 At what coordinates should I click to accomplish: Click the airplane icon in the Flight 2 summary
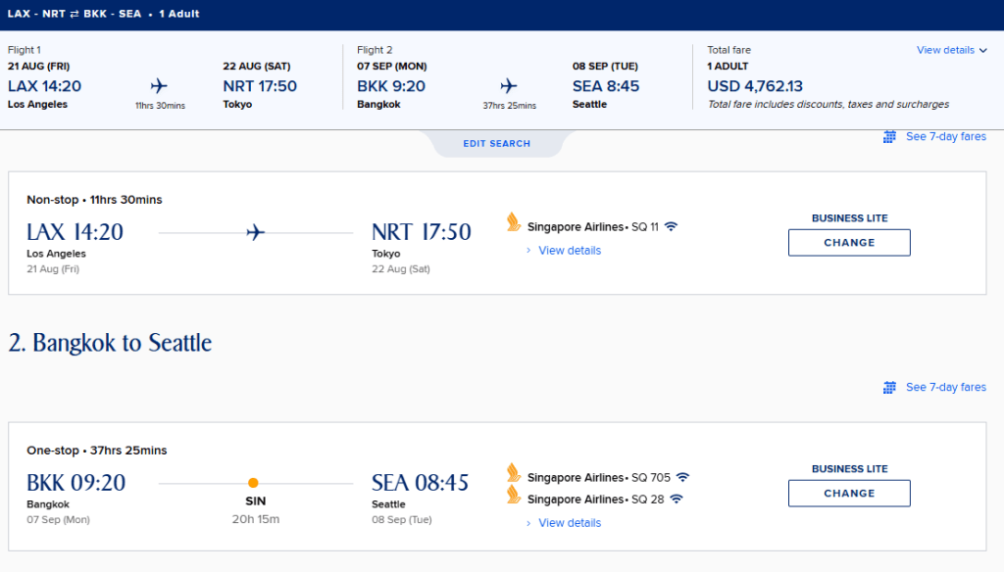(x=509, y=86)
